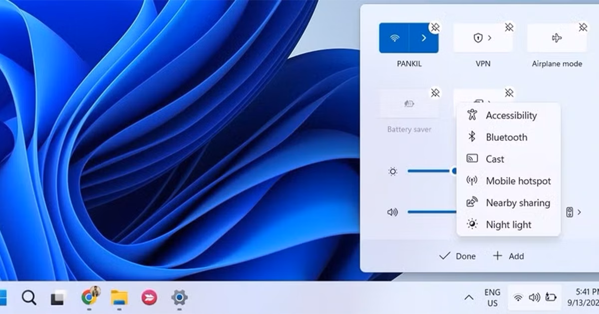The width and height of the screenshot is (599, 314).
Task: Toggle Airplane mode tile
Action: tap(557, 38)
